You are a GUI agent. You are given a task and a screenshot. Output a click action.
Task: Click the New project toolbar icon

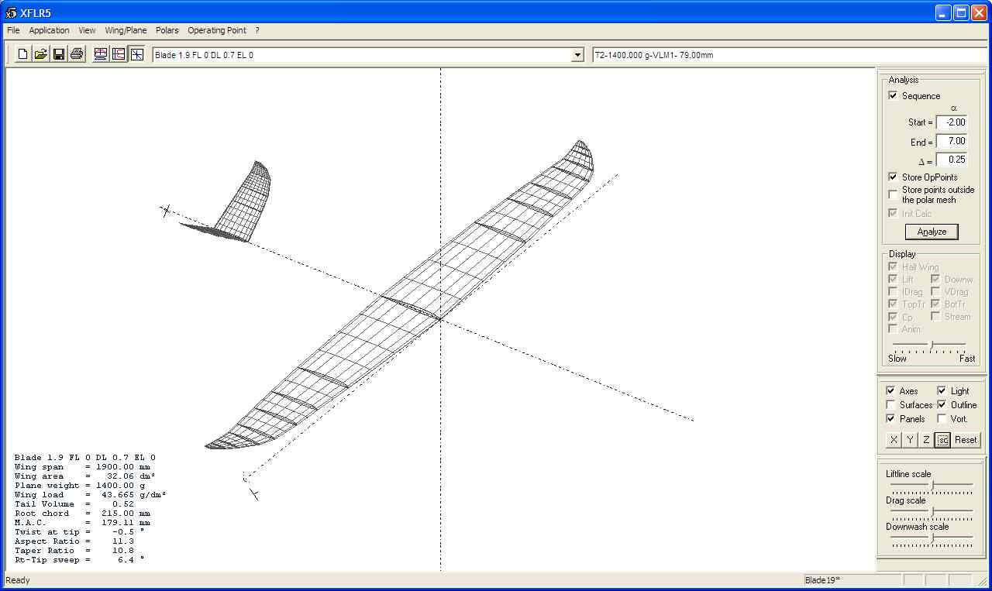pyautogui.click(x=22, y=54)
